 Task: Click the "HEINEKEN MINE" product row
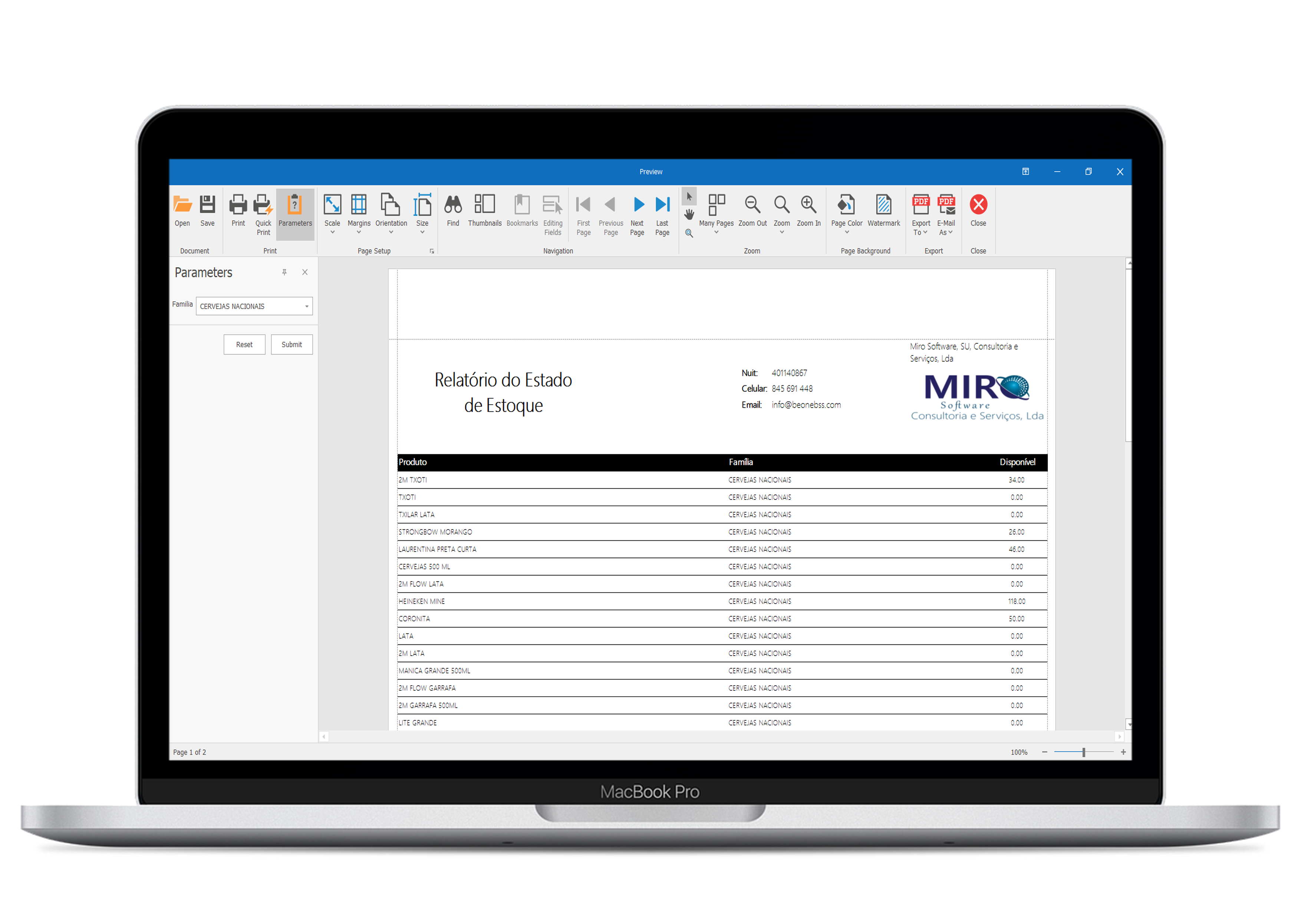722,601
